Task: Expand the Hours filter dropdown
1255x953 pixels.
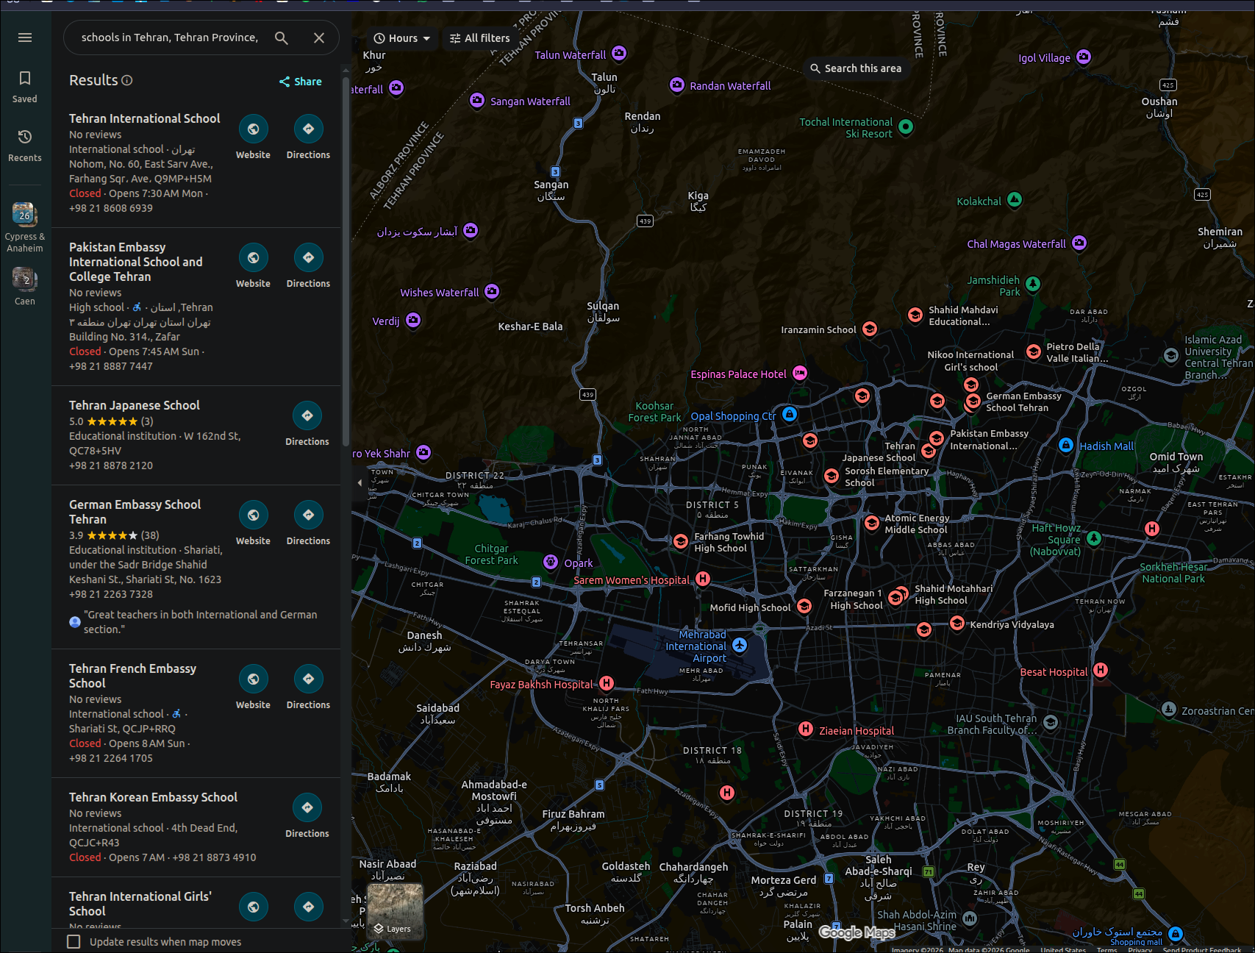Action: click(401, 38)
